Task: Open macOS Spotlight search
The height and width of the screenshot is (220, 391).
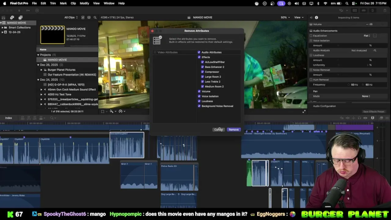Action: tap(347, 3)
